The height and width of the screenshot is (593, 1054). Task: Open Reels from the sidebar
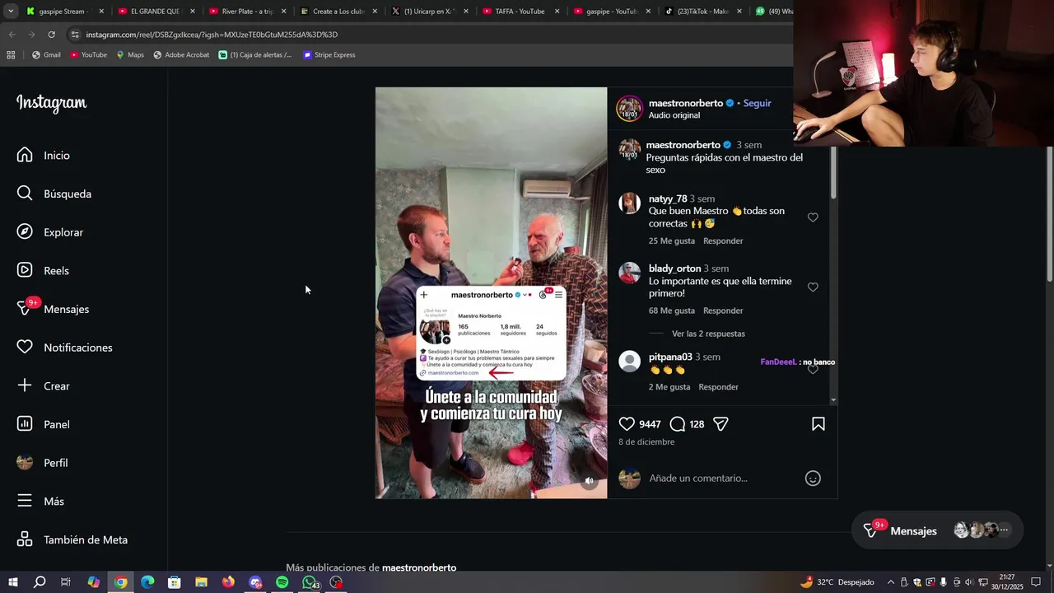click(x=43, y=270)
